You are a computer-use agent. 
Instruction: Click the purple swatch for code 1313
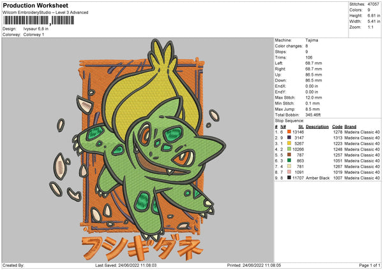pos(289,138)
